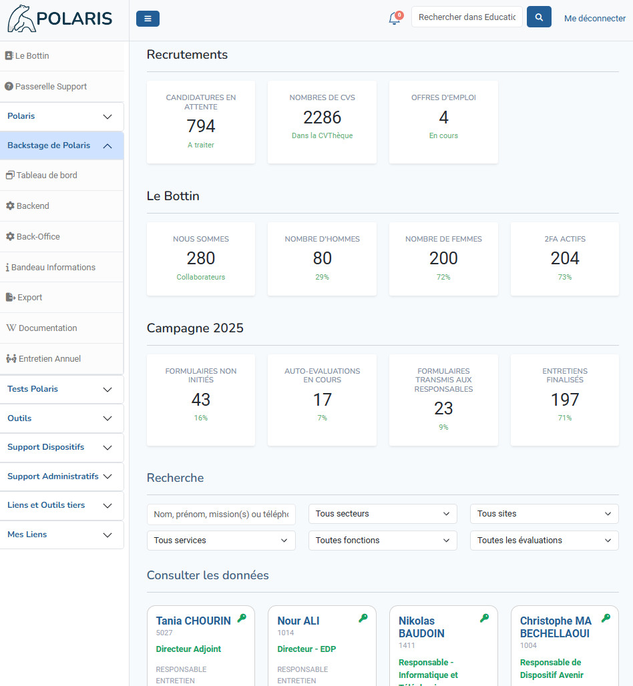
Task: Click the key icon on Nikolas BAUDOIN card
Action: (485, 619)
